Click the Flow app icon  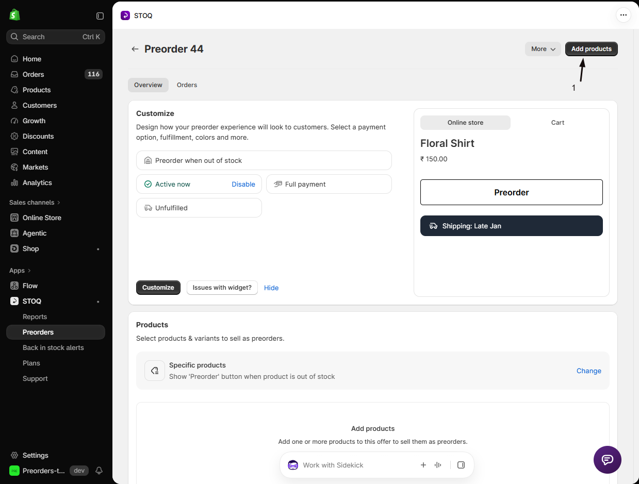(x=14, y=286)
